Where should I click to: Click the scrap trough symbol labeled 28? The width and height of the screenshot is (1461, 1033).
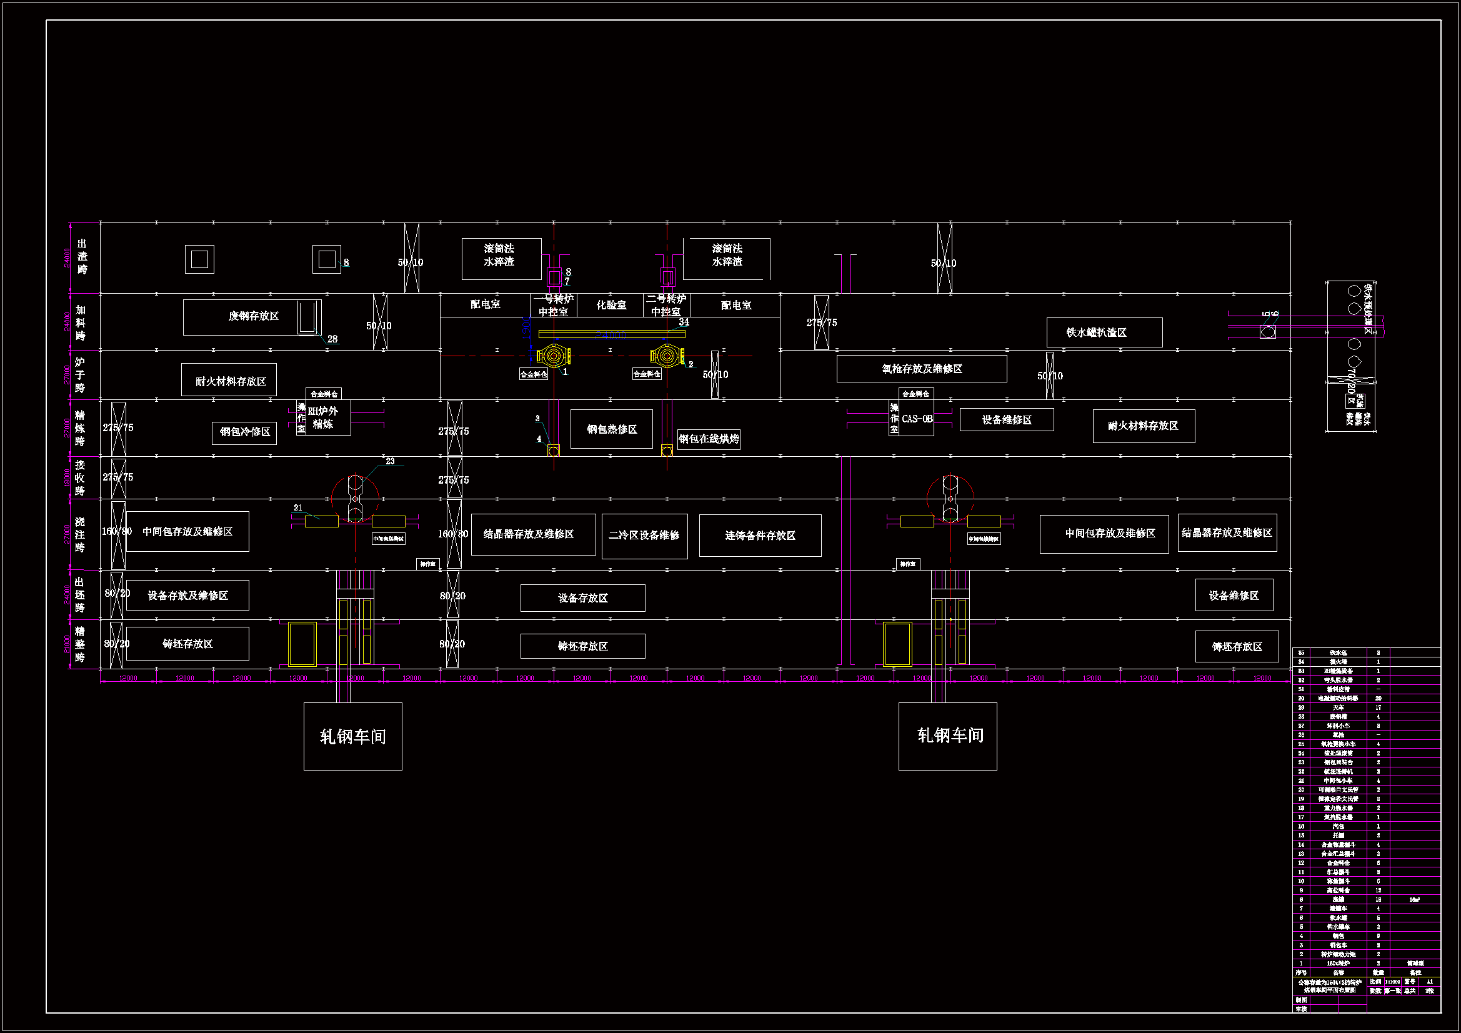pos(307,317)
